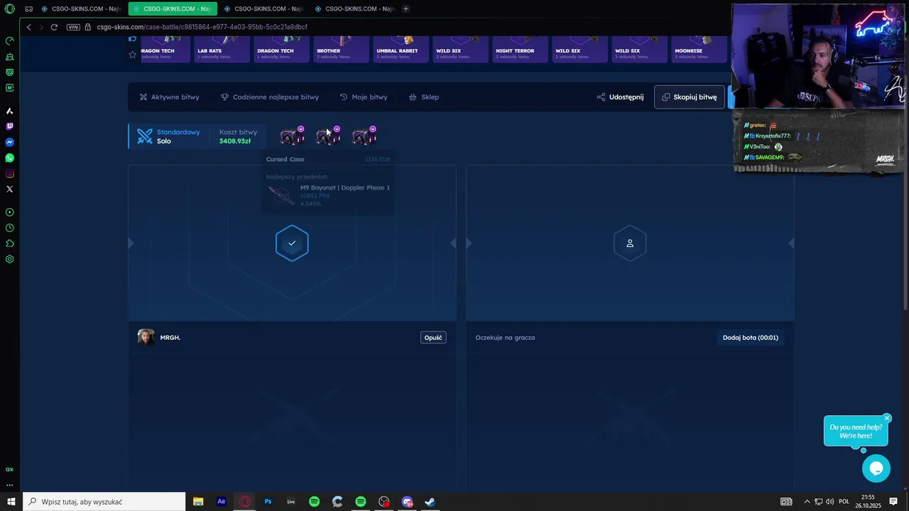Click the star icon beside drops feed
Screen dimensions: 909x511
(132, 55)
